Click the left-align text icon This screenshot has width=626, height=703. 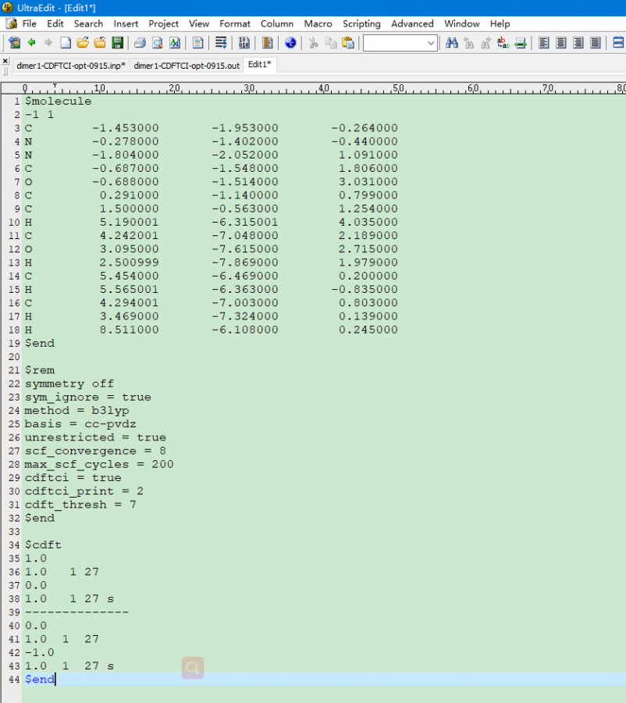(544, 43)
